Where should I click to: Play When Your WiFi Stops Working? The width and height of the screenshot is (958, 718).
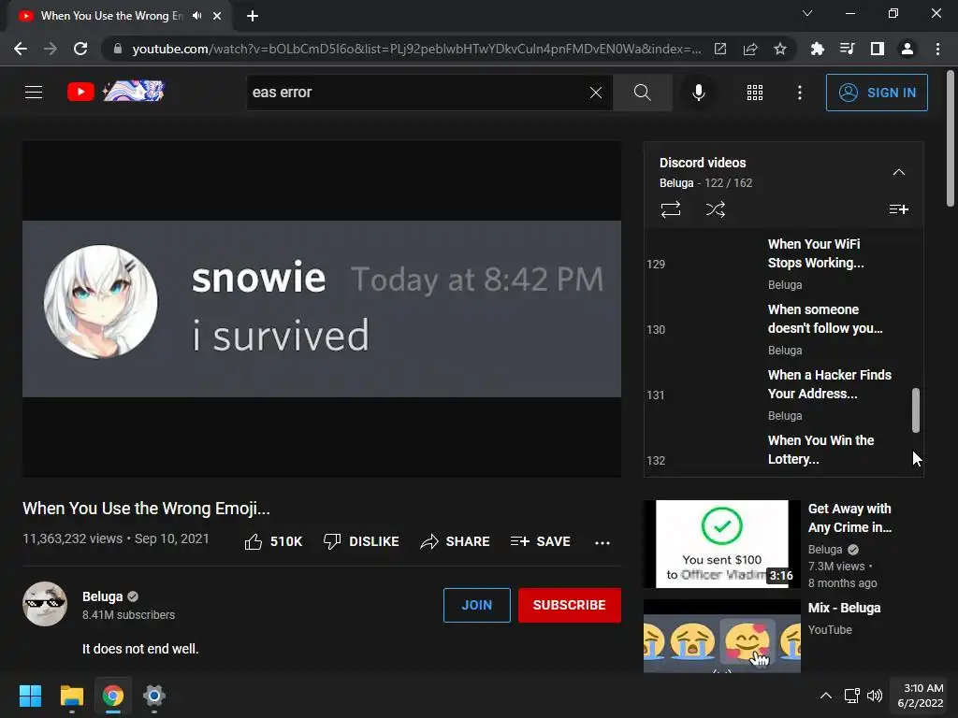[781, 264]
